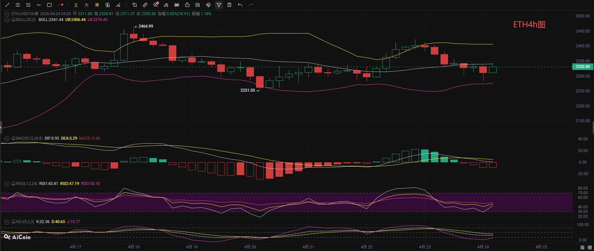The height and width of the screenshot is (251, 594).
Task: Collapse the ETH/USDT main chart legend
Action: (x=7, y=14)
